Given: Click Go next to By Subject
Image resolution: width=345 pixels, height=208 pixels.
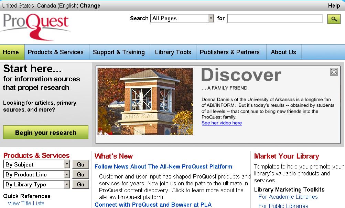Looking at the screenshot, I should point(80,164).
